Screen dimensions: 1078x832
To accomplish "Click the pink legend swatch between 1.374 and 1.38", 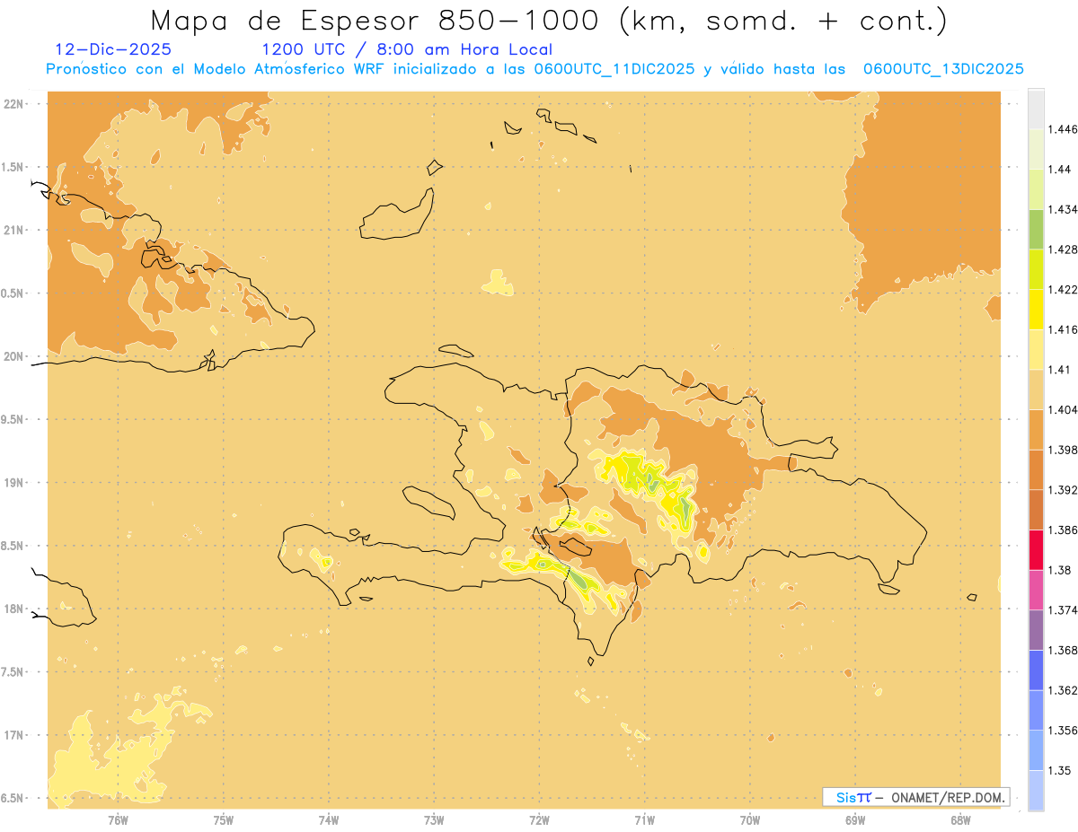I will click(1036, 591).
